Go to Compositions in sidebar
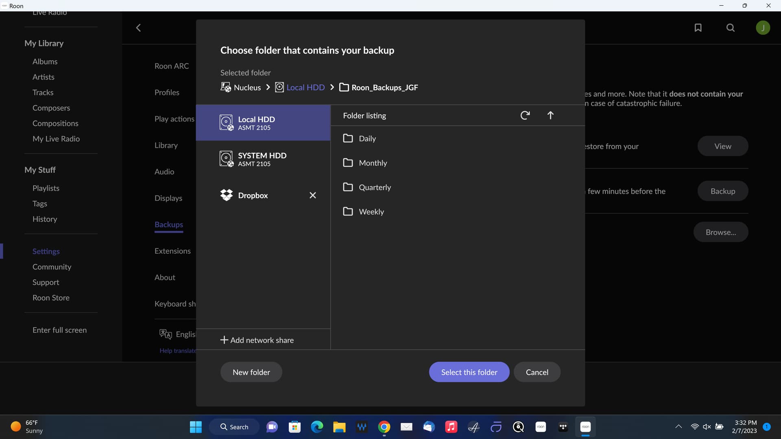This screenshot has width=781, height=439. (55, 123)
